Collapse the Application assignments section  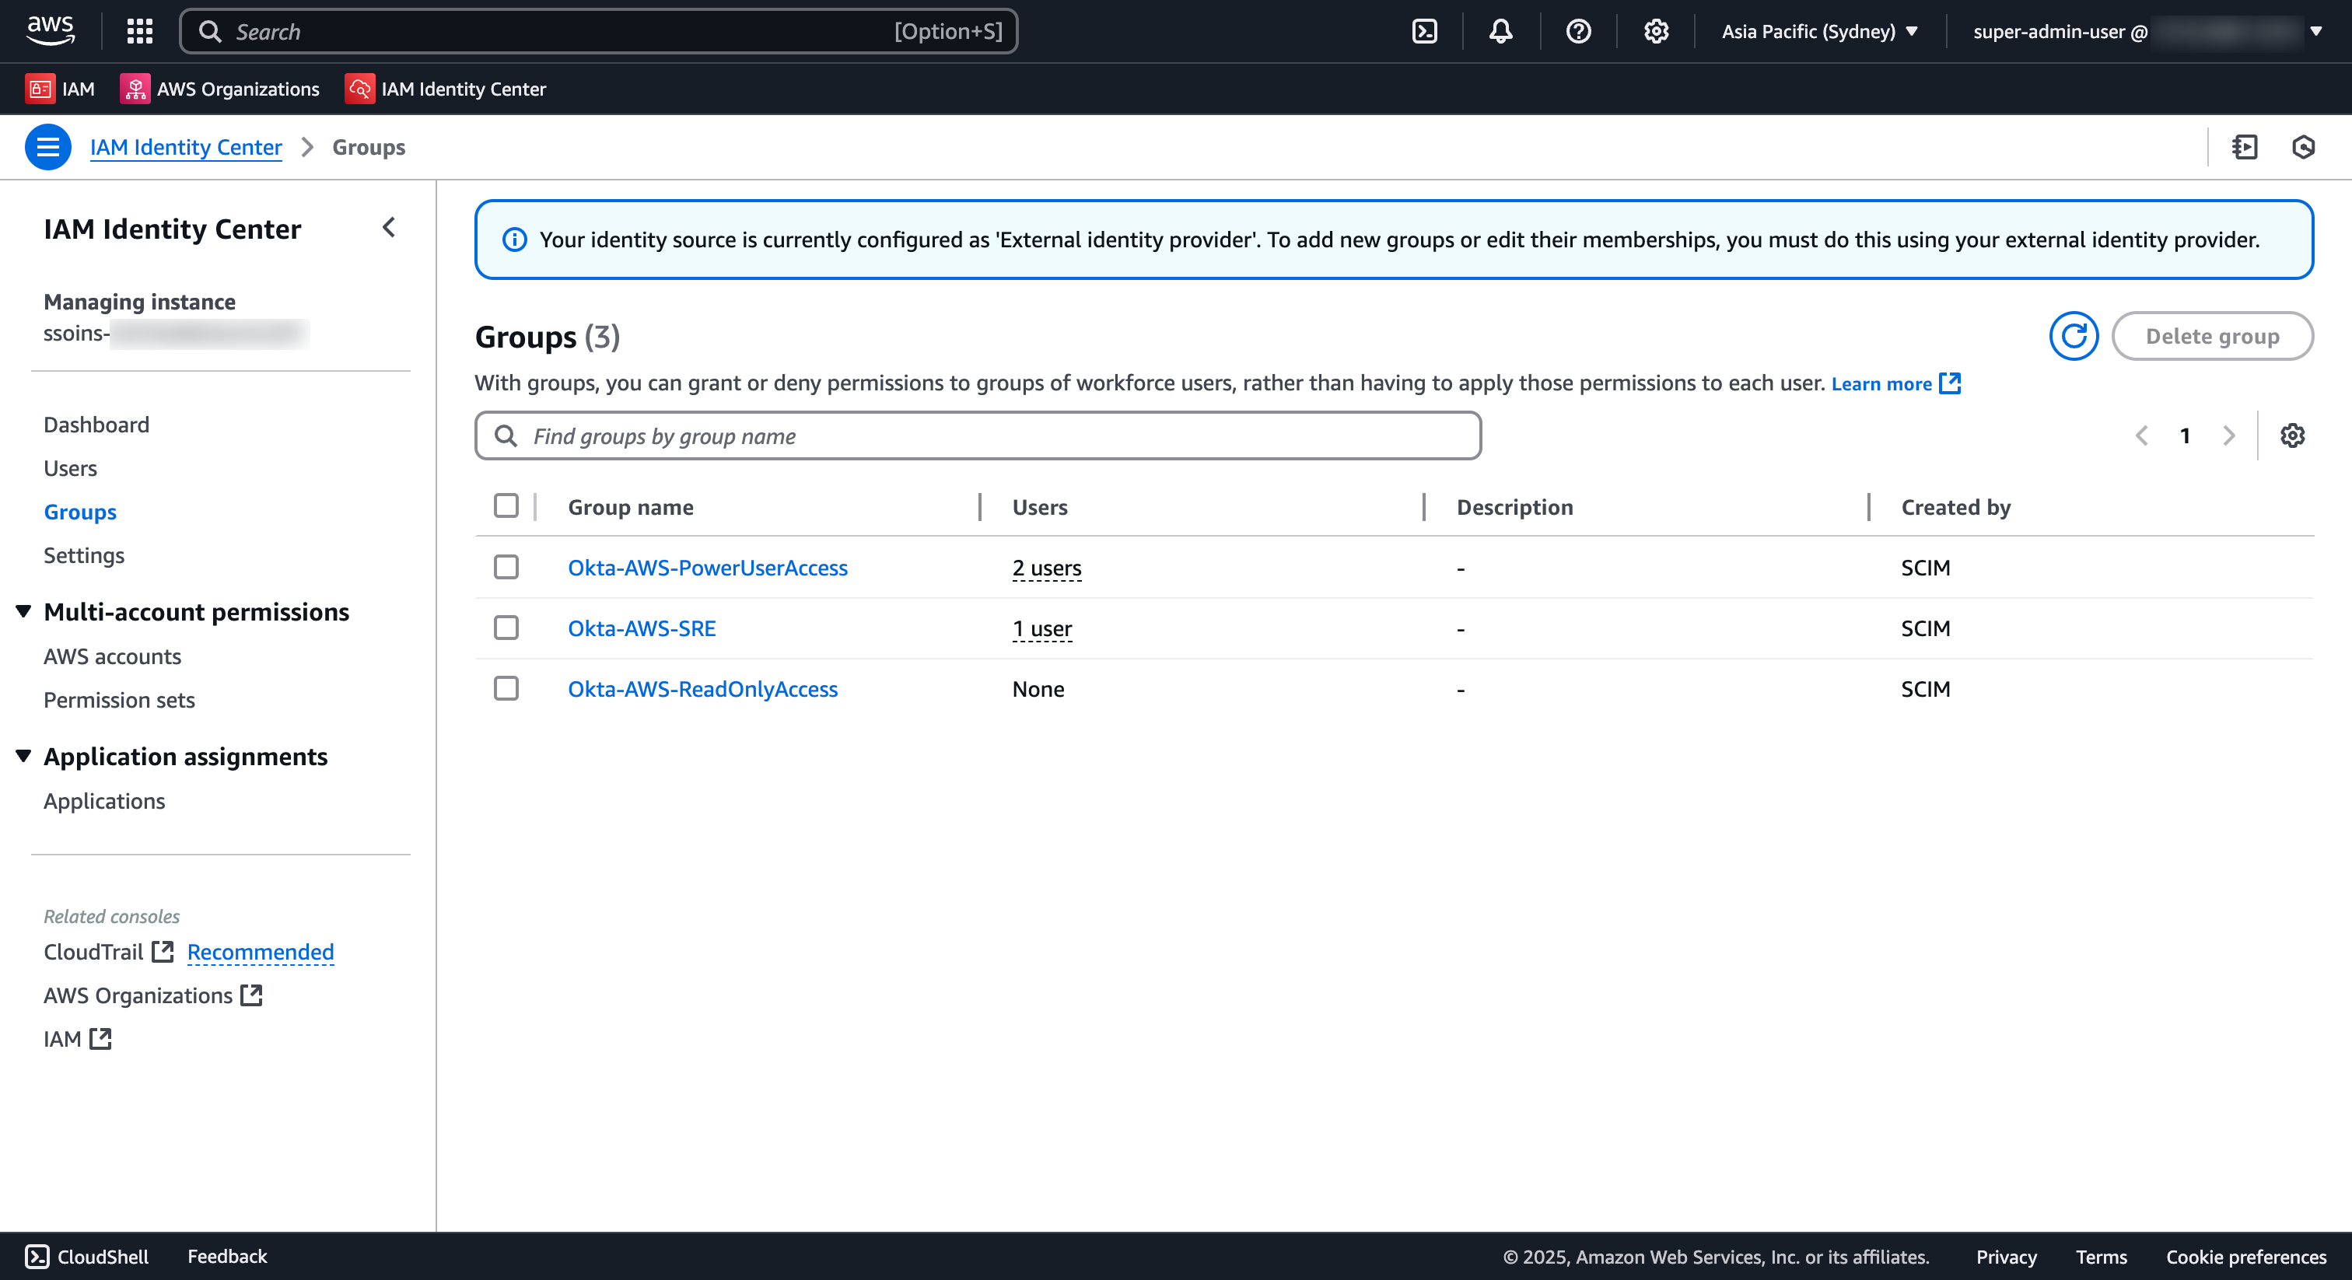(x=24, y=756)
